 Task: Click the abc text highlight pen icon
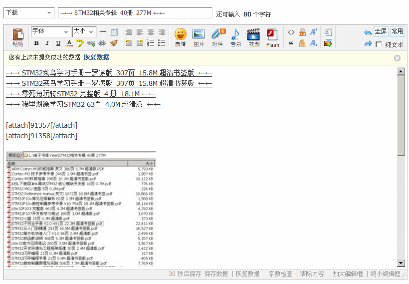pos(80,43)
